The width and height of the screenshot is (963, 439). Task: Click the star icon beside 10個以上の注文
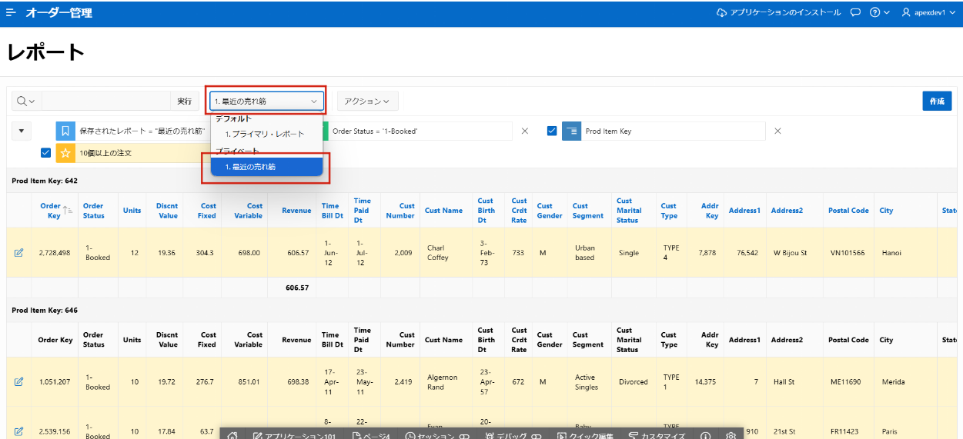click(65, 153)
